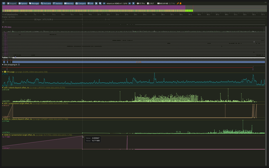Image resolution: width=269 pixels, height=168 pixels.
Task: Click the 2.077944 value on HDMI-A-1 vblank plot
Action: [x=6, y=121]
